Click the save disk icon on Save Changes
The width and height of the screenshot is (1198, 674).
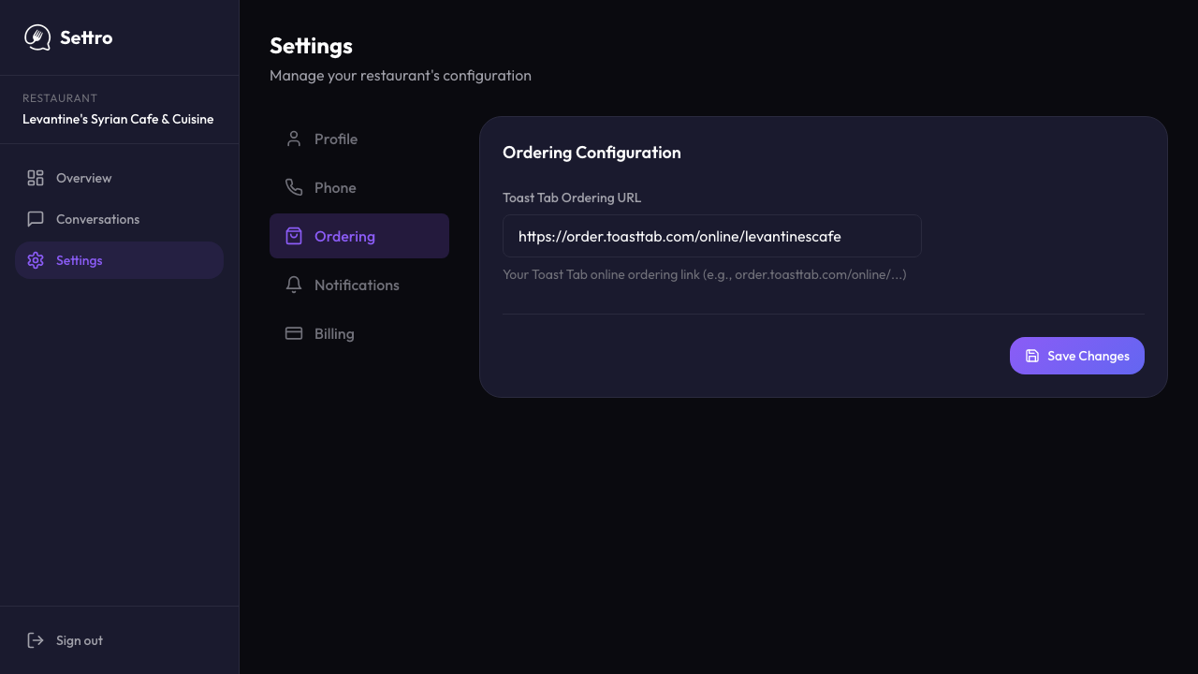pos(1032,356)
